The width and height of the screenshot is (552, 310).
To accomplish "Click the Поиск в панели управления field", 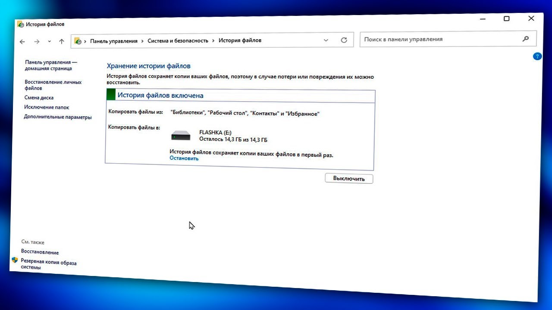I will tap(448, 39).
